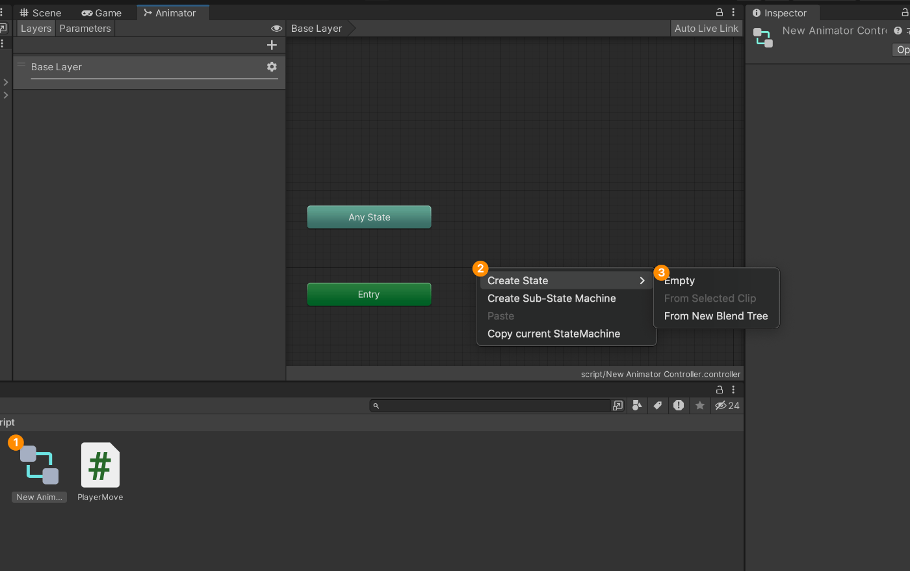The image size is (910, 571).
Task: Lock the Animator window
Action: [x=720, y=12]
